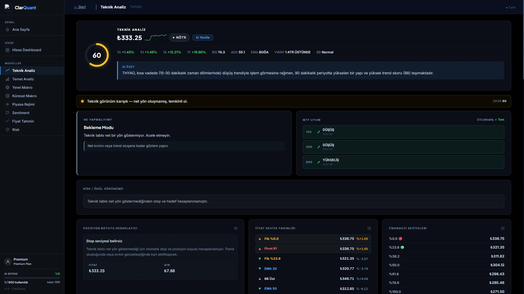
Task: Click the Sentiment chat icon
Action: click(x=8, y=113)
